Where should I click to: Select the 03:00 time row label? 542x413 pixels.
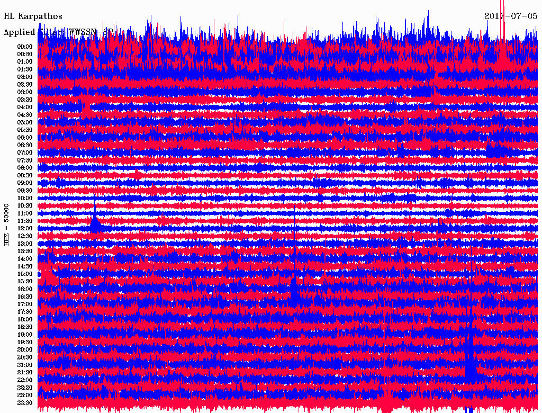coord(25,92)
